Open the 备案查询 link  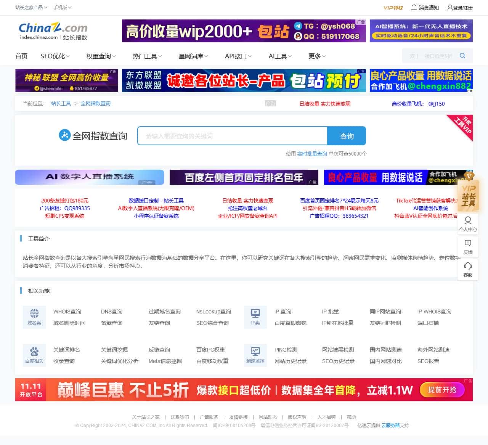point(112,323)
